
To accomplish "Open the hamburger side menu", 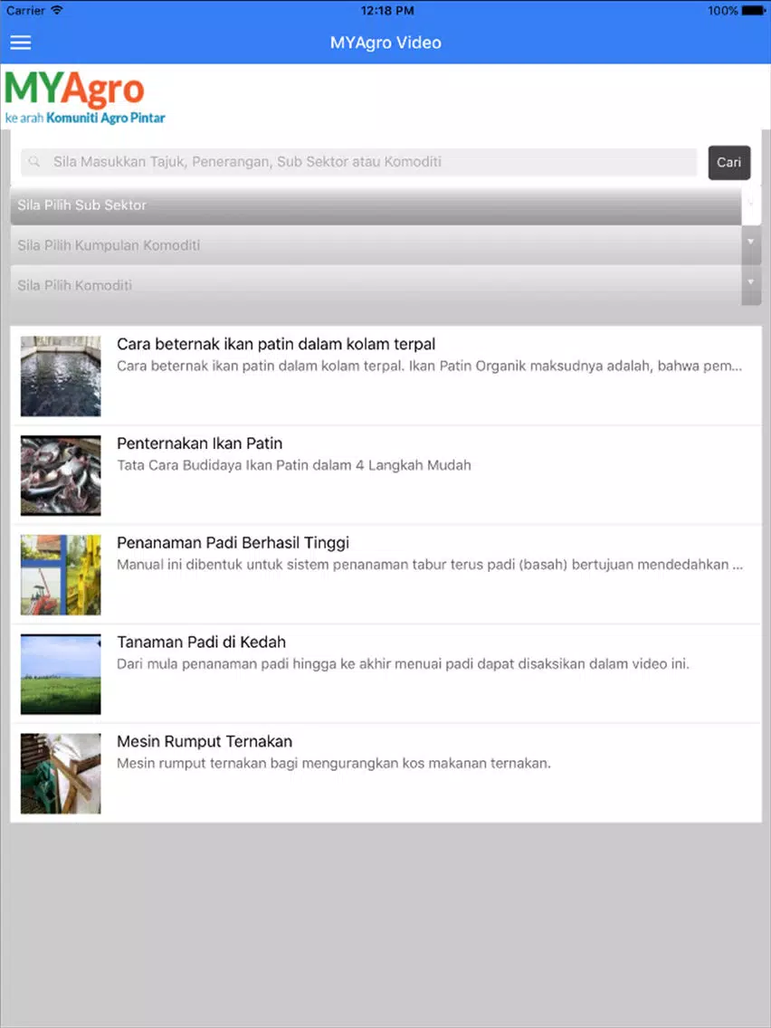I will click(20, 43).
